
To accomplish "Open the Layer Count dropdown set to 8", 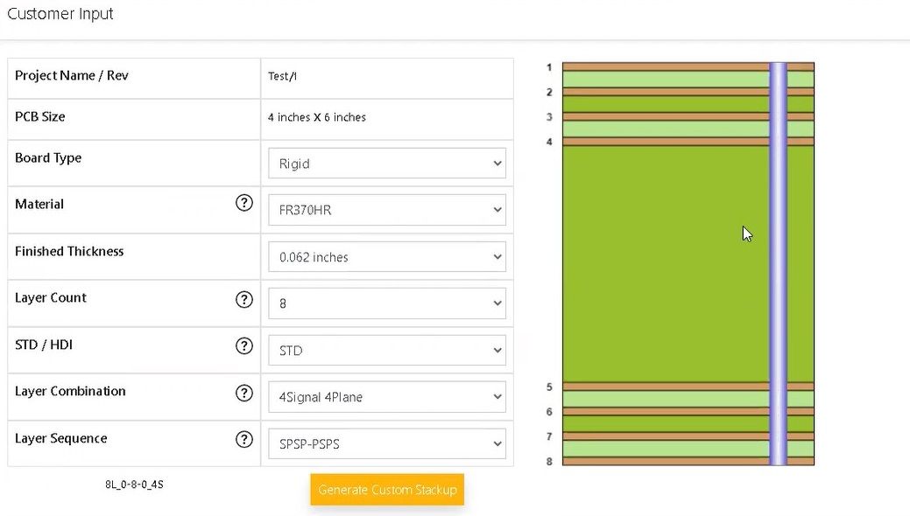I will point(386,303).
